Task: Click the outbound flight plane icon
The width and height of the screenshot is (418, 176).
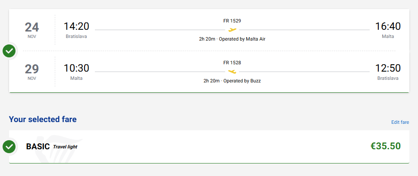Action: (232, 30)
